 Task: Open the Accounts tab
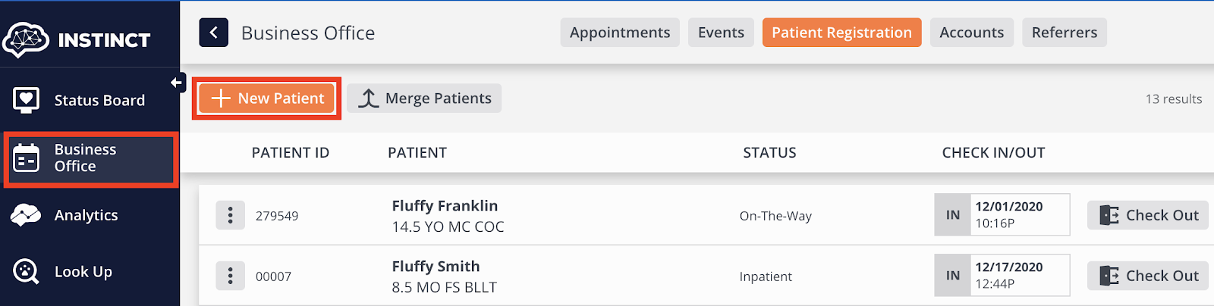click(x=971, y=33)
